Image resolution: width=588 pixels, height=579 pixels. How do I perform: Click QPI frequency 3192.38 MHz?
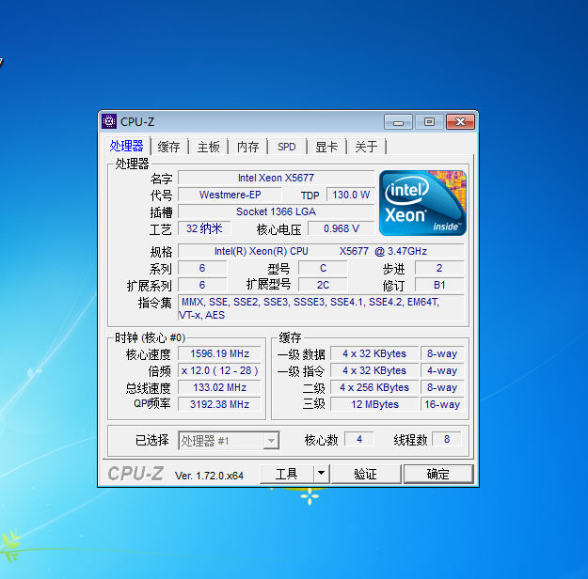pos(219,404)
